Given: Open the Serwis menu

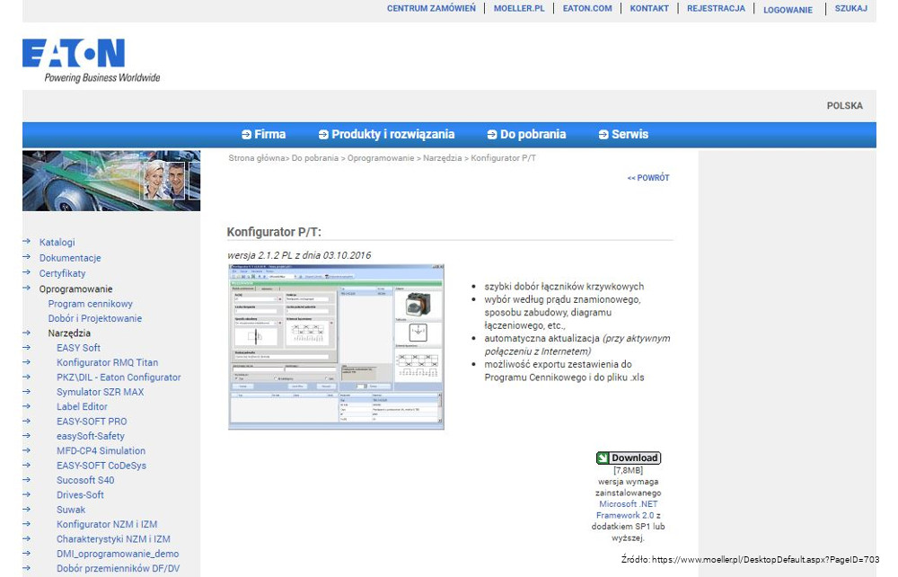Looking at the screenshot, I should pos(623,135).
